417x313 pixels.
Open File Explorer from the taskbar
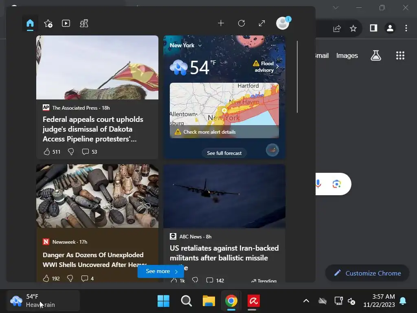coord(209,301)
